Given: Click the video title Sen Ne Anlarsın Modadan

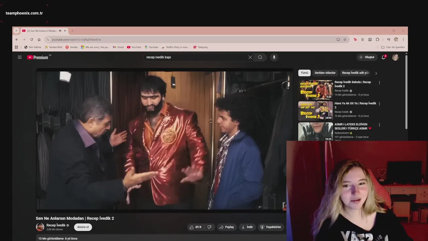Looking at the screenshot, I should 75,218.
